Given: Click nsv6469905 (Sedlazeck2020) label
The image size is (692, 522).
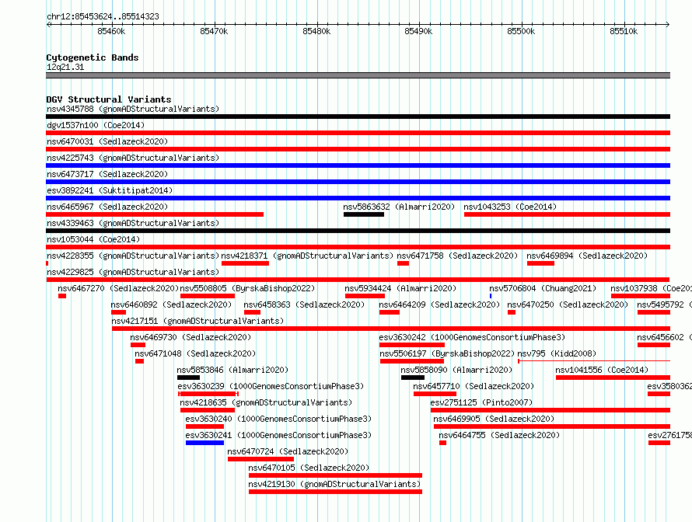Looking at the screenshot, I should coord(494,419).
